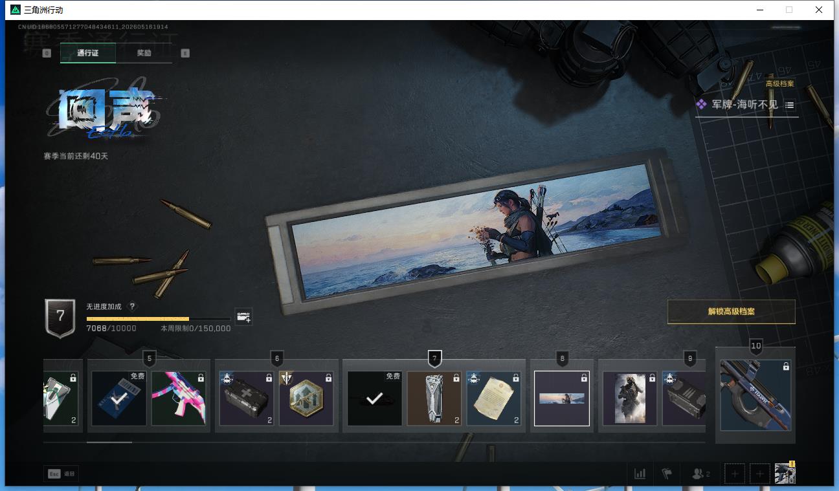839x491 pixels.
Task: Click the 三角洲行动 app icon in title bar
Action: click(16, 10)
